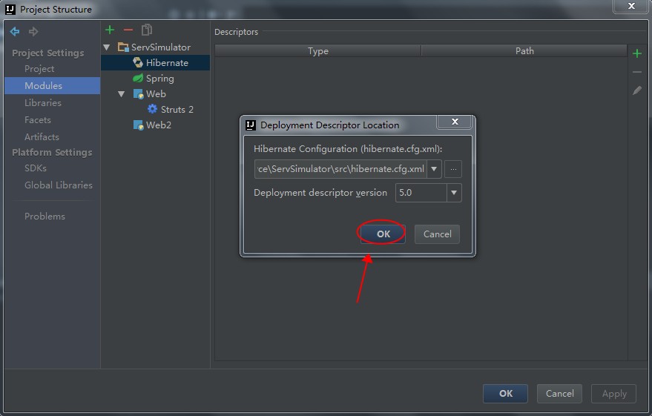Collapse the Web facet node

point(122,94)
